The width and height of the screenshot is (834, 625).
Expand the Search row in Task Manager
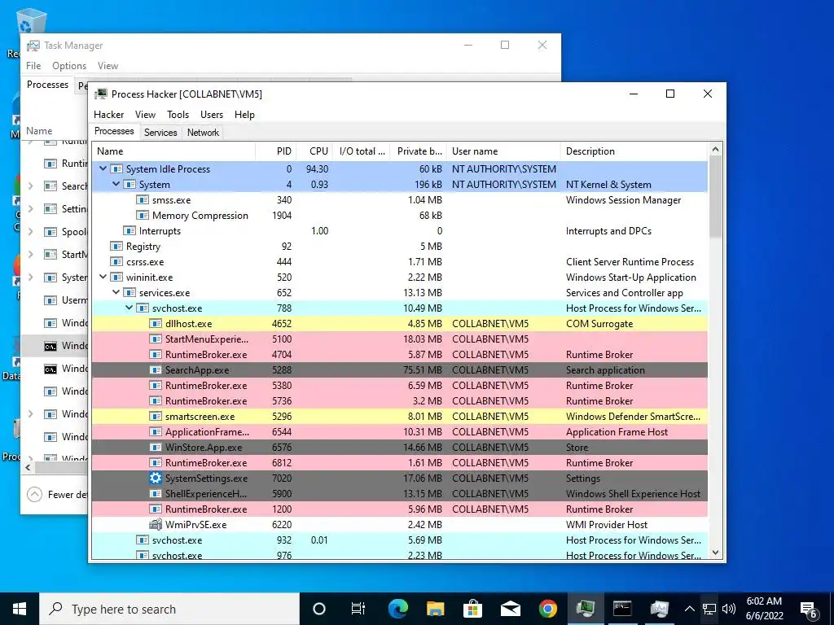pos(31,186)
